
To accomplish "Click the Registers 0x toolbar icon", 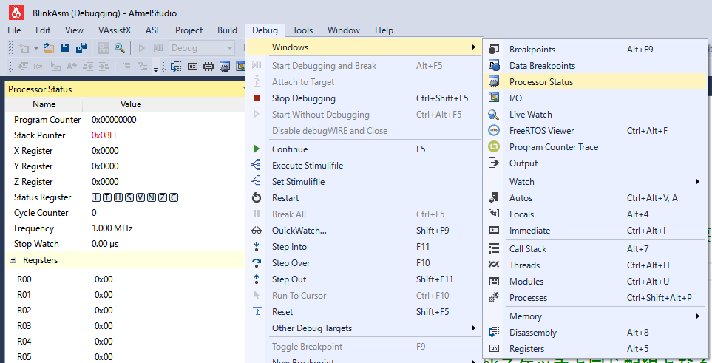I will coord(192,67).
